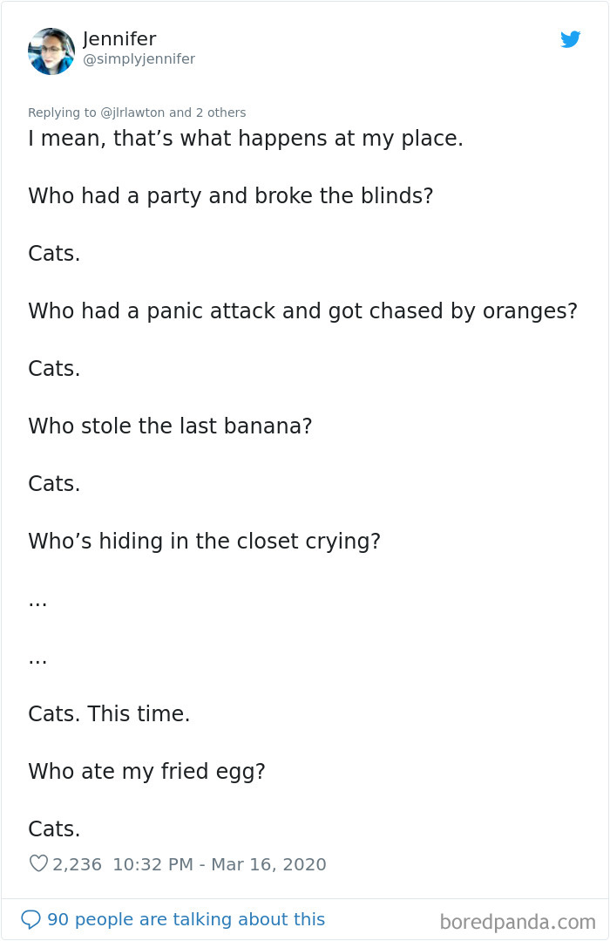Open Jennifer's profile by clicking her name
This screenshot has width=610, height=941.
[x=119, y=38]
